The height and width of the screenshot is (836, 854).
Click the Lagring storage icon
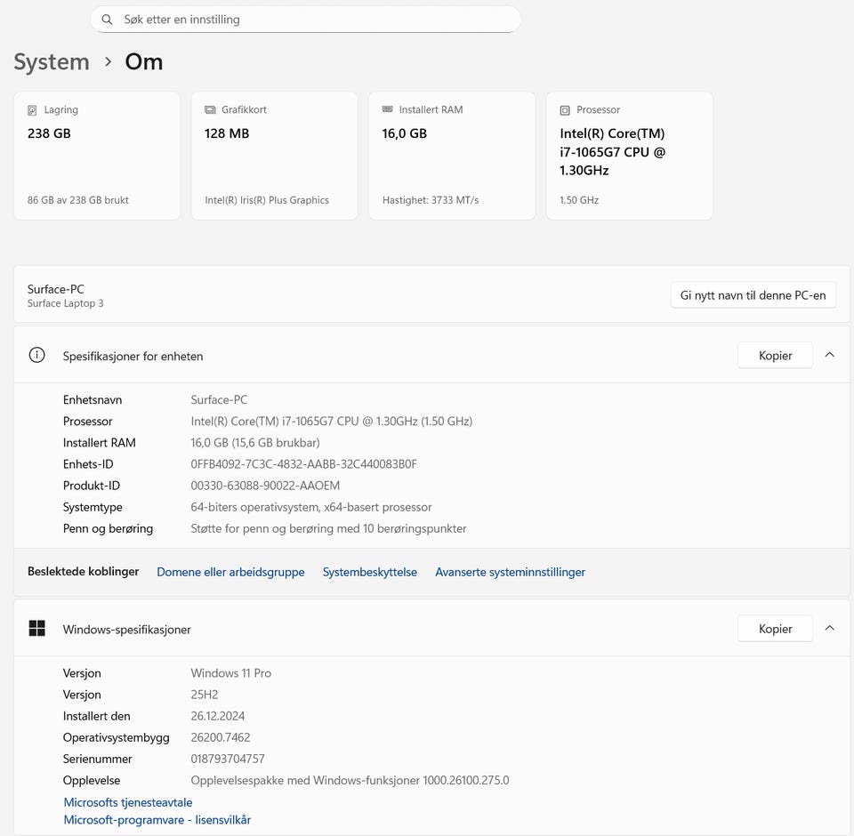point(33,110)
